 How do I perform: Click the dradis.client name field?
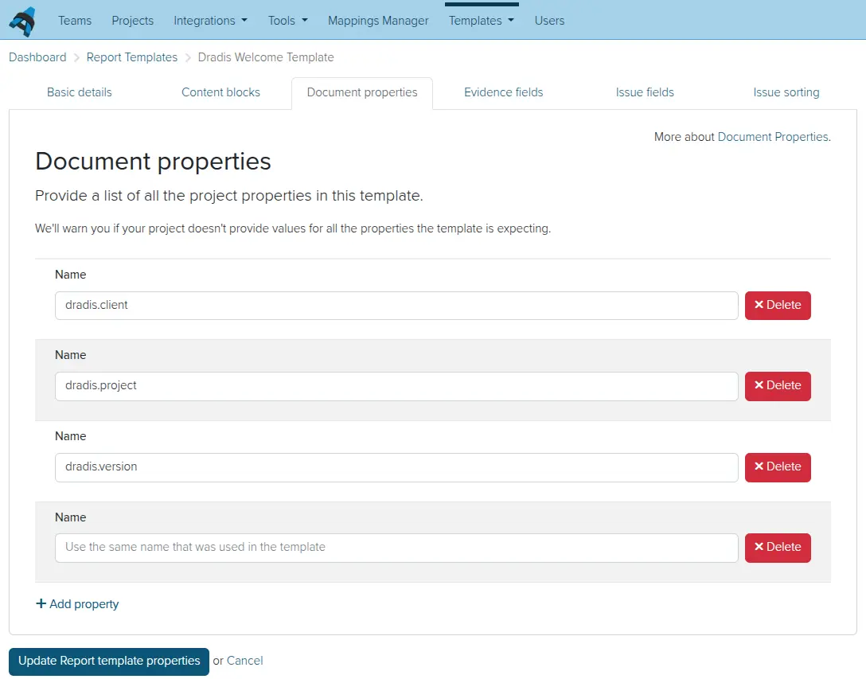pyautogui.click(x=396, y=306)
